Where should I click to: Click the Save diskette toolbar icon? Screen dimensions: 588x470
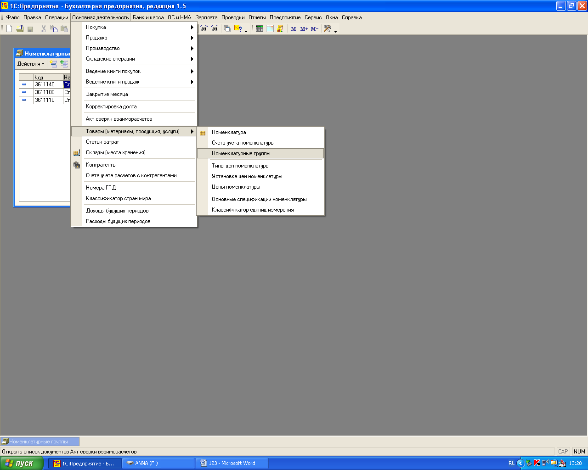(30, 28)
